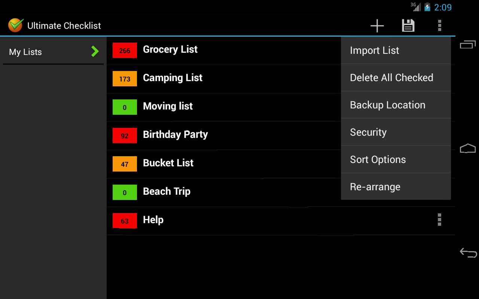The image size is (479, 299).
Task: Open the options menu on the Help list
Action: point(439,220)
